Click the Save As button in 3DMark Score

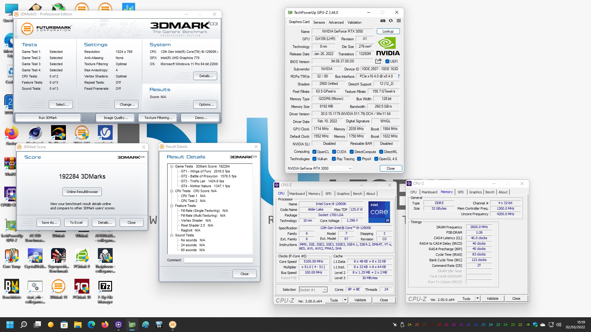49,223
